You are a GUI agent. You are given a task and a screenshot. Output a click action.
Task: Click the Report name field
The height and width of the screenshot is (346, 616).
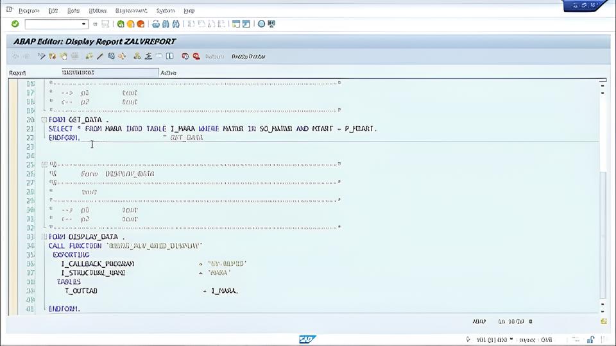[x=110, y=72]
